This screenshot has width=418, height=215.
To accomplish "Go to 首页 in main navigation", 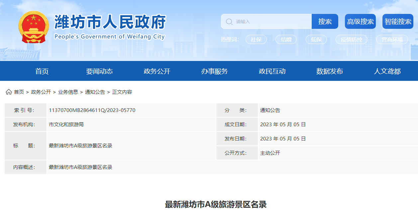I will 42,71.
